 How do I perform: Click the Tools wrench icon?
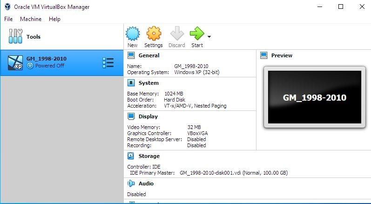click(15, 37)
